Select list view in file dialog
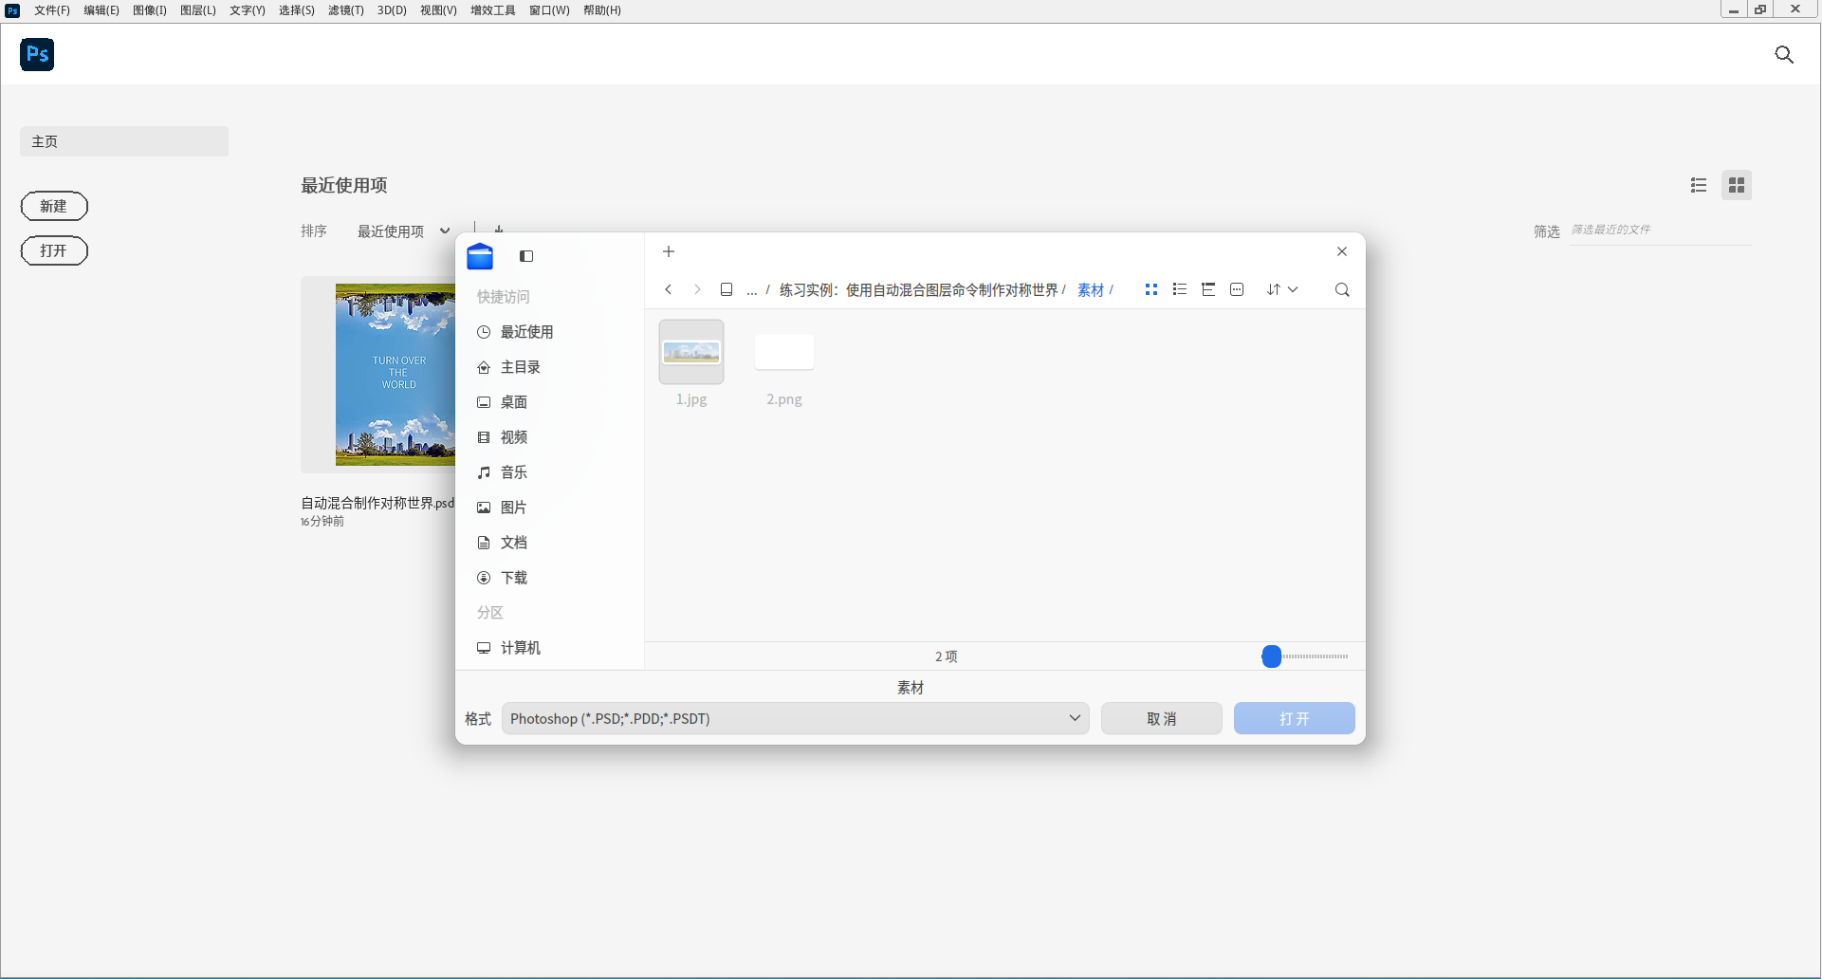Screen dimensions: 1822x979 1180,289
